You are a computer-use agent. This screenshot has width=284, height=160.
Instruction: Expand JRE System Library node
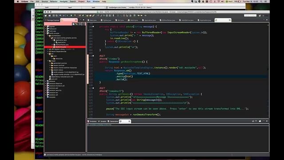pos(48,49)
